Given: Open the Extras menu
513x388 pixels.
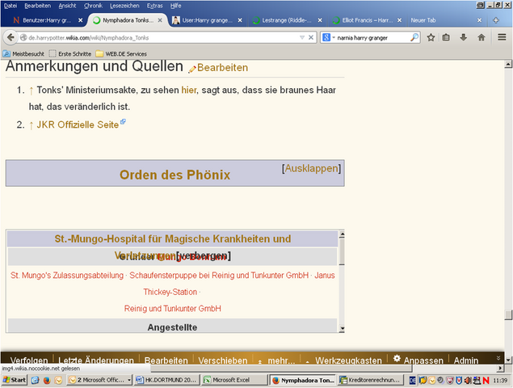Looking at the screenshot, I should [x=155, y=6].
